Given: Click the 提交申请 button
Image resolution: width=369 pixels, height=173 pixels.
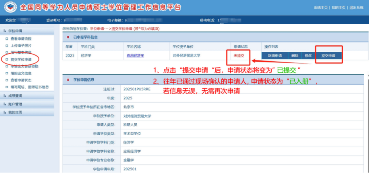Looking at the screenshot, I should pos(328,56).
